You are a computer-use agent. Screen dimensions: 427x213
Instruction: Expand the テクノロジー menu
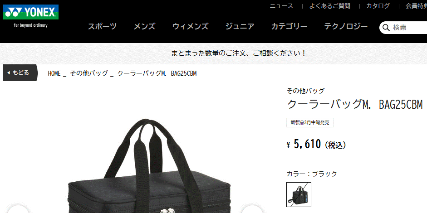(346, 26)
